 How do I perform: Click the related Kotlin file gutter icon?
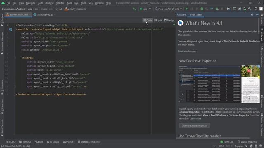click(x=11, y=30)
